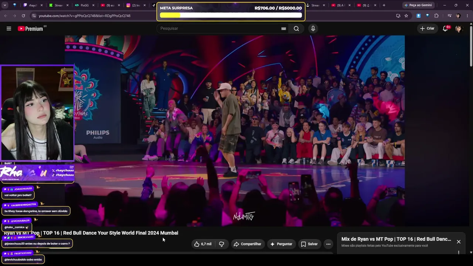The image size is (473, 266).
Task: Click the Mix de Ryan vs MT Pop title
Action: click(x=396, y=239)
